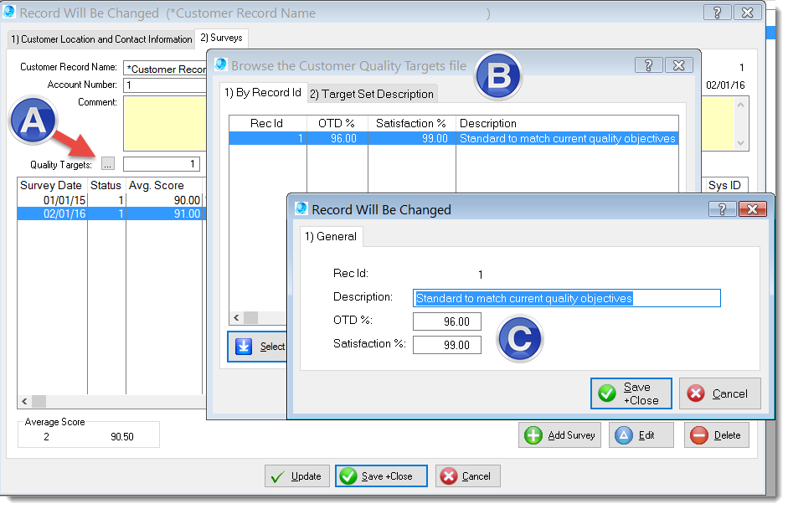Switch to Target Set Description tab
The height and width of the screenshot is (509, 788).
[371, 94]
